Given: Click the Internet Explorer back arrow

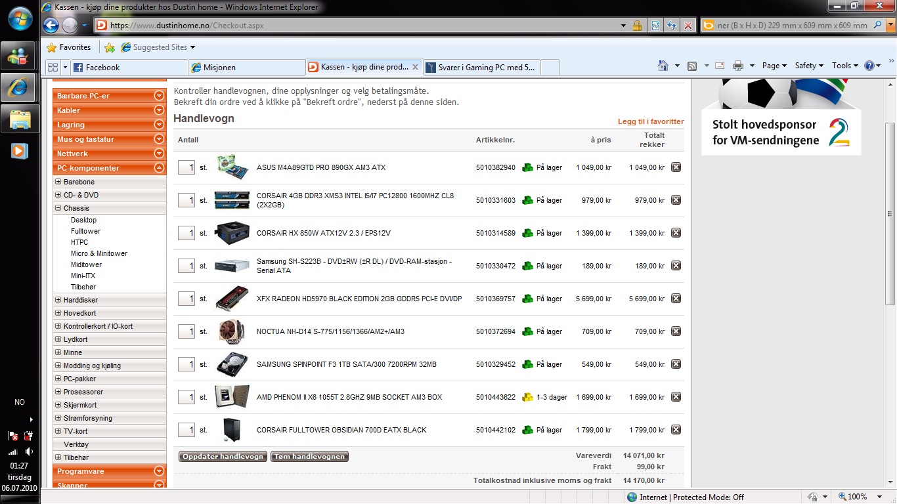Looking at the screenshot, I should 51,26.
